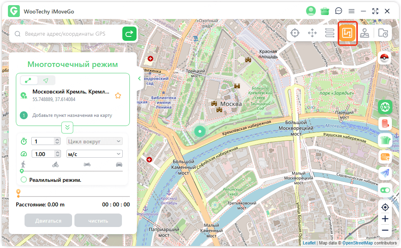The width and height of the screenshot is (401, 248).
Task: Expand the panel with the double chevron
Action: click(67, 127)
